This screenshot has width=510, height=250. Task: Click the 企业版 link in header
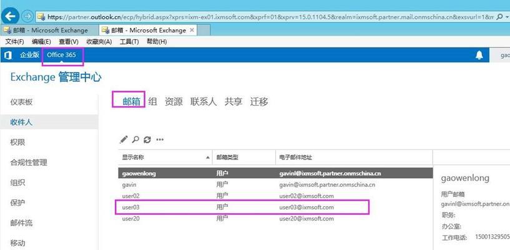[x=29, y=55]
